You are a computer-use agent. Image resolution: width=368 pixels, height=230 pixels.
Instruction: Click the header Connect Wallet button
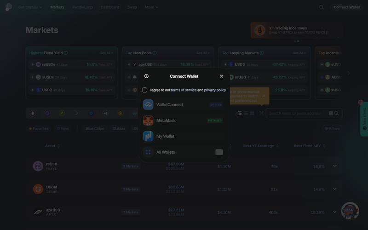(347, 7)
